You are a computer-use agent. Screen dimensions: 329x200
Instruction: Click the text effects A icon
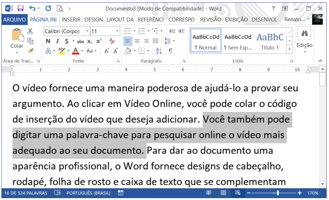[48, 51]
